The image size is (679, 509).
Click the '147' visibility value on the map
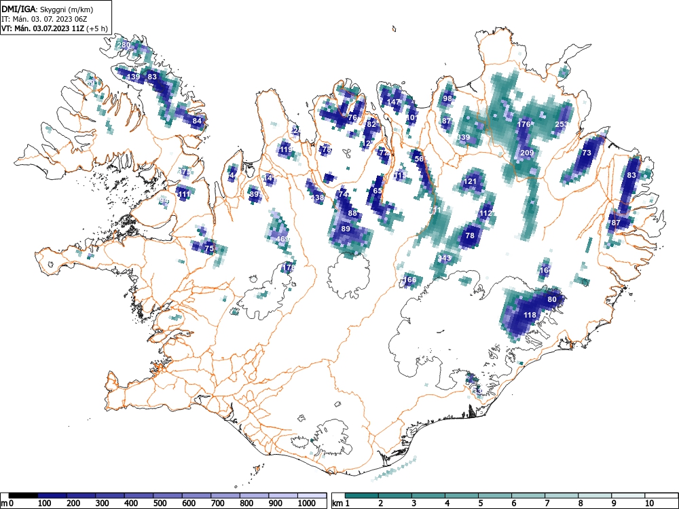pos(394,102)
